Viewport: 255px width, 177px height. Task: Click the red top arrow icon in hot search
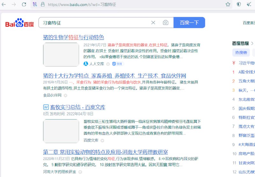(234, 63)
